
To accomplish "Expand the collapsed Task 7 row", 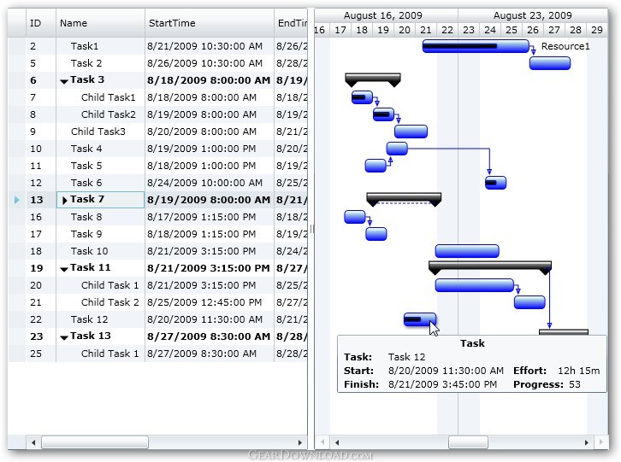I will click(65, 200).
